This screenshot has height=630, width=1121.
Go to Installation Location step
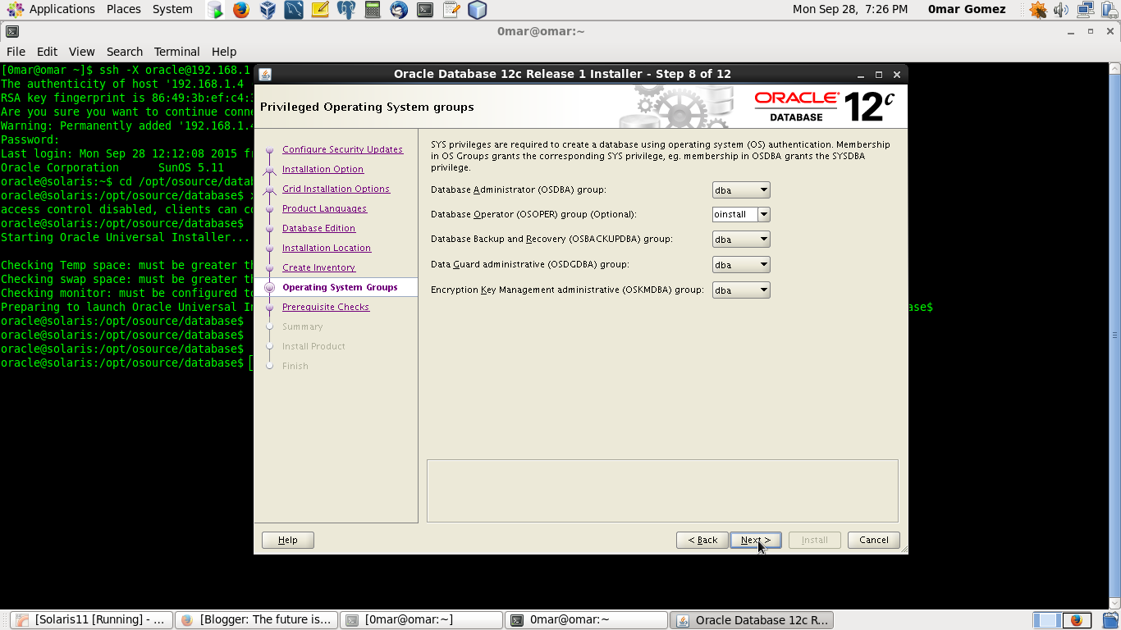(x=327, y=248)
